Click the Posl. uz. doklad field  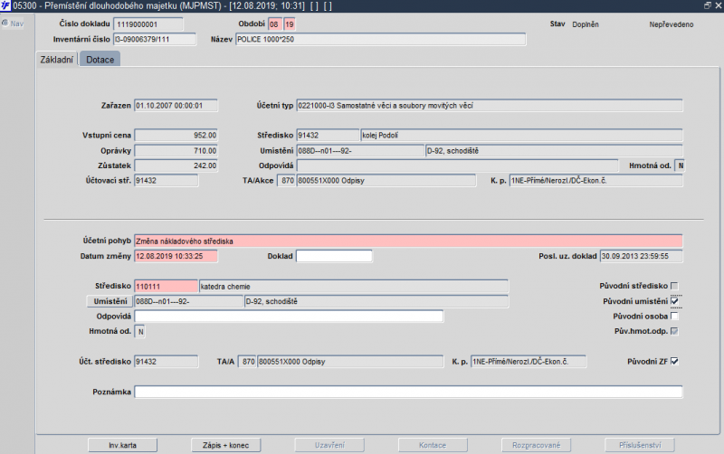pyautogui.click(x=641, y=256)
